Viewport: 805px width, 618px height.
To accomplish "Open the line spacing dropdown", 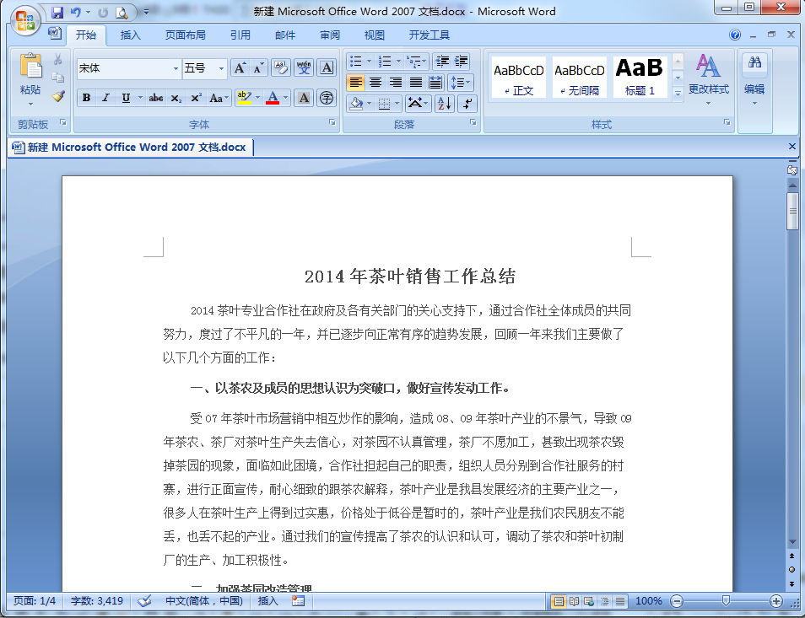I will click(460, 82).
